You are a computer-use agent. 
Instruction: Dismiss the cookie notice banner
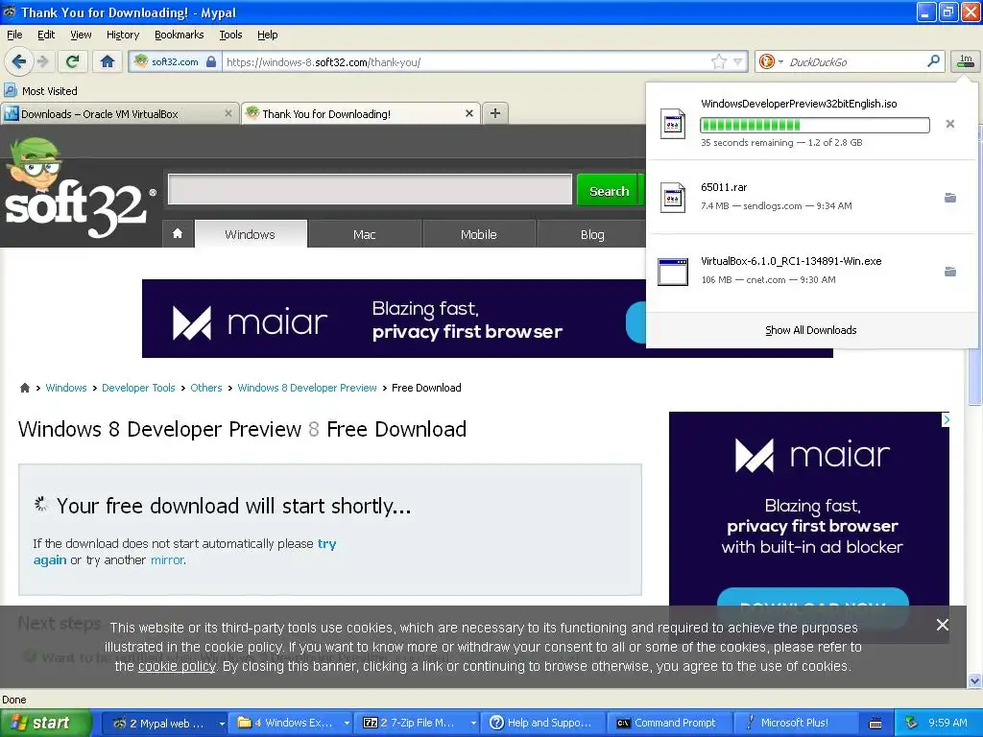(x=942, y=624)
